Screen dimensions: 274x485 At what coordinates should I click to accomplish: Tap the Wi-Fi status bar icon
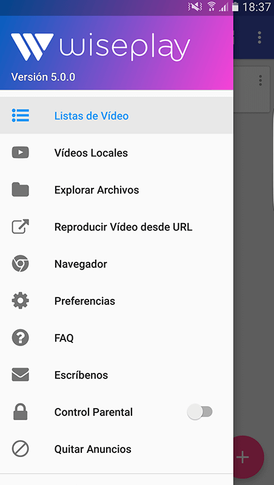[212, 7]
